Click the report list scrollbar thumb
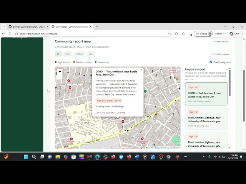Image resolution: width=246 pixels, height=184 pixels. coord(230,83)
